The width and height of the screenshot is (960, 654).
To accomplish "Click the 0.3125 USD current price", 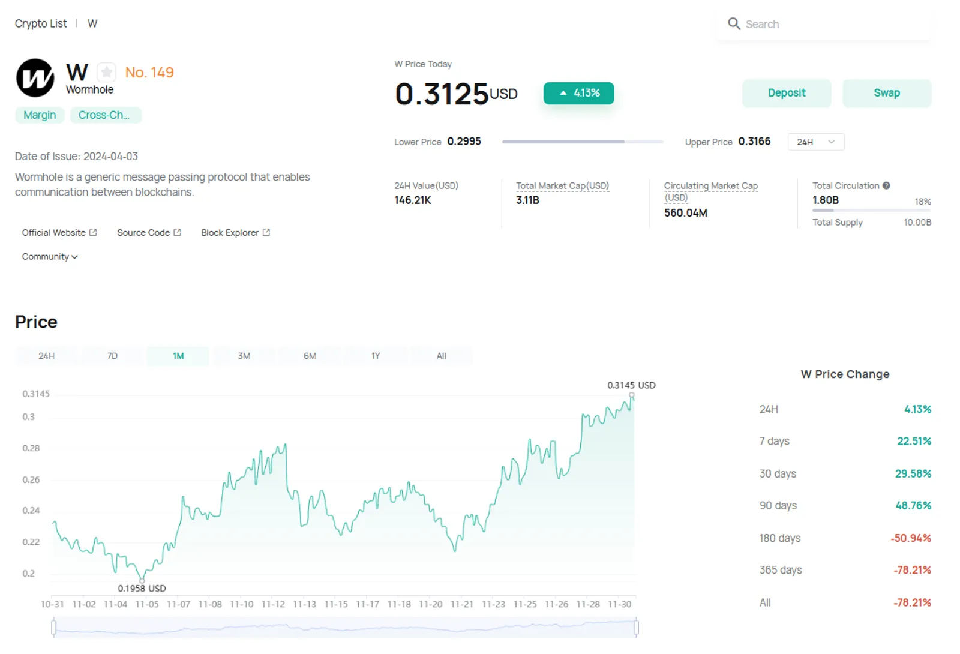I will (456, 94).
